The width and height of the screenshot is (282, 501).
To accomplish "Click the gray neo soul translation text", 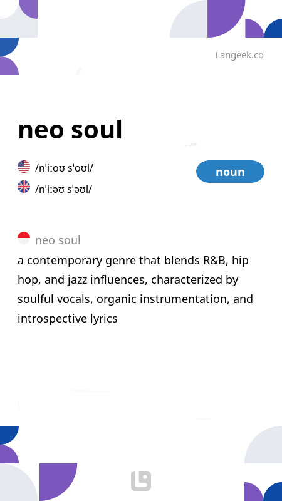I will [x=58, y=240].
